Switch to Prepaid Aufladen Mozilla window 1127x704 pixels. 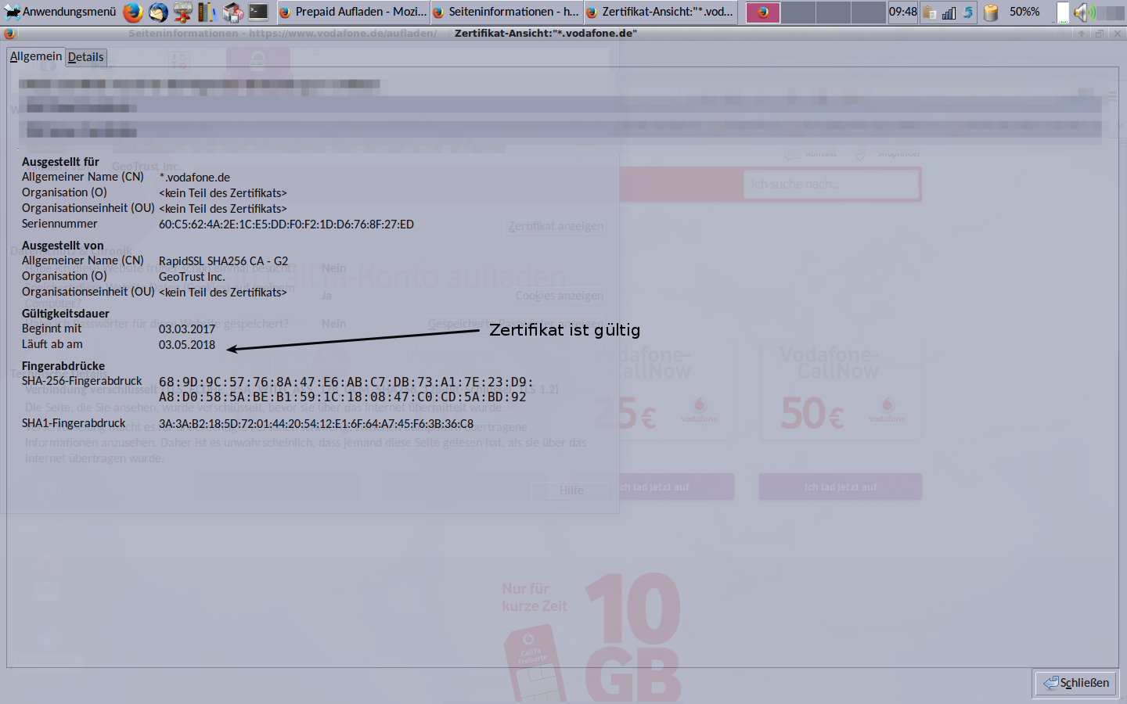(353, 12)
